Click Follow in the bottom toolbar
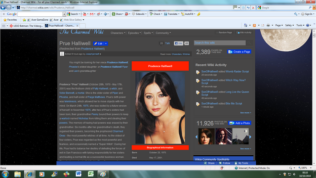The height and width of the screenshot is (178, 316). tap(225, 163)
